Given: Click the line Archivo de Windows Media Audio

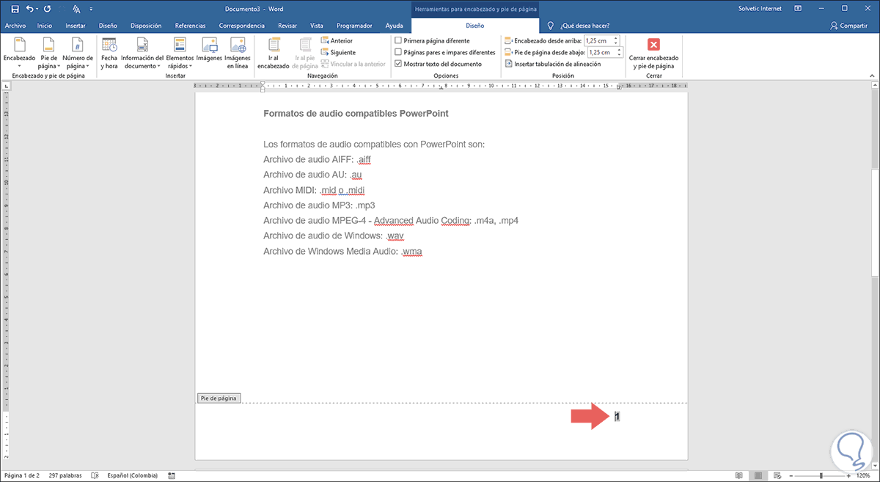Looking at the screenshot, I should [x=342, y=252].
